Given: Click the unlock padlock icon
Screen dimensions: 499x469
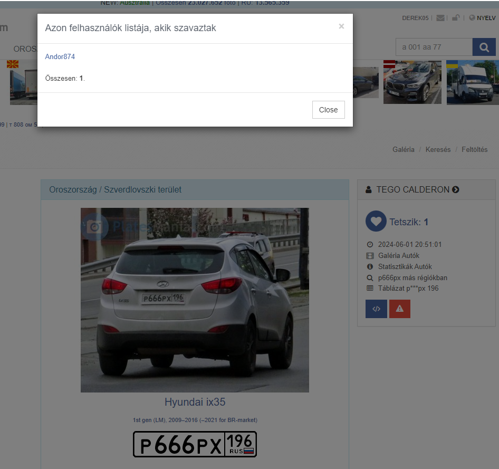Looking at the screenshot, I should (x=456, y=18).
